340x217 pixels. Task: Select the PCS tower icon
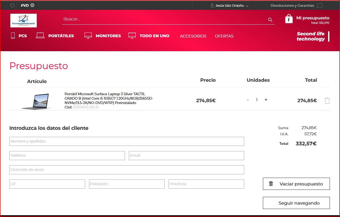tap(13, 35)
